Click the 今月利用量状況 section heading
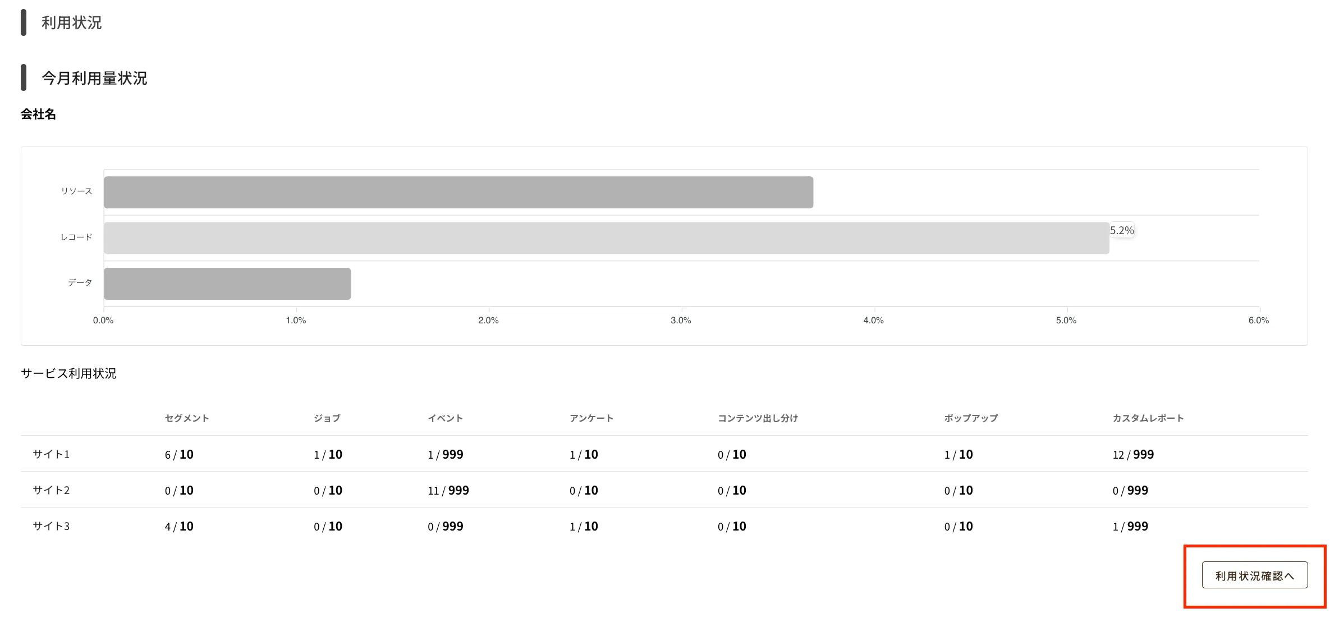The image size is (1330, 640). pyautogui.click(x=94, y=78)
